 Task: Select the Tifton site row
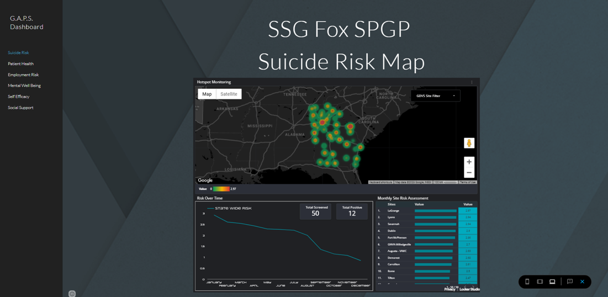tap(426, 278)
